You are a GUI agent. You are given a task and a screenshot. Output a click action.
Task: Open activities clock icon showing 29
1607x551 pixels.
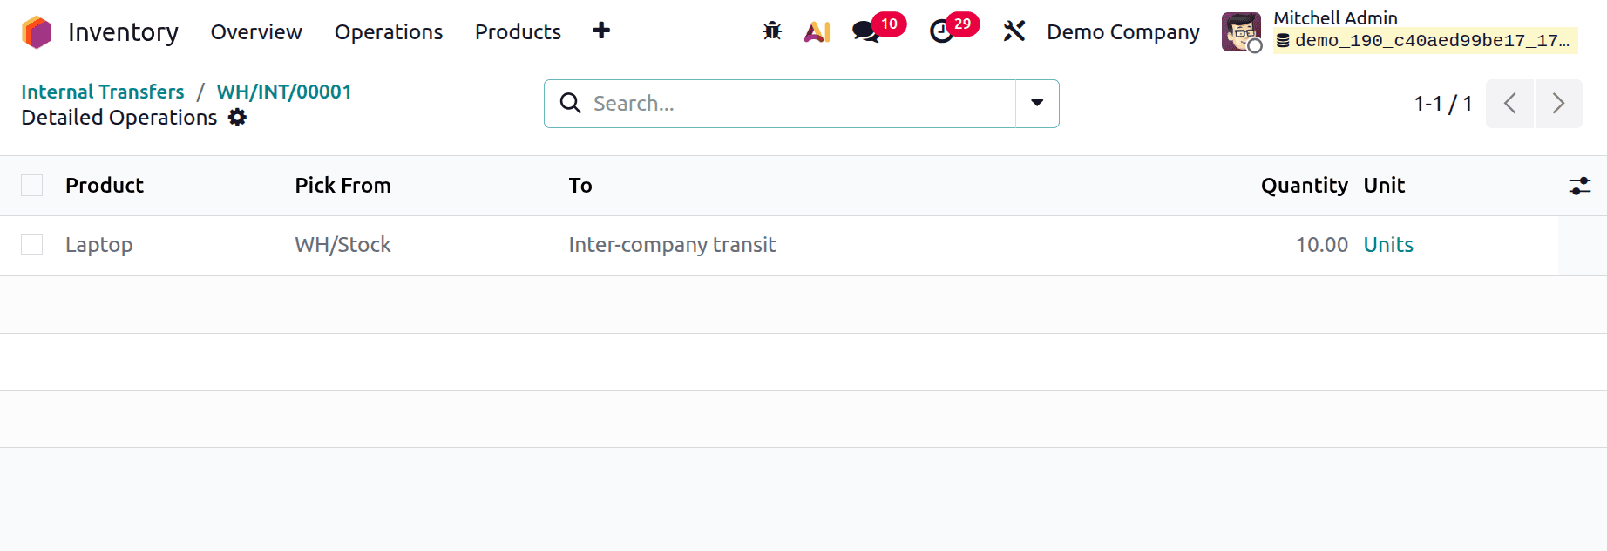pos(941,31)
